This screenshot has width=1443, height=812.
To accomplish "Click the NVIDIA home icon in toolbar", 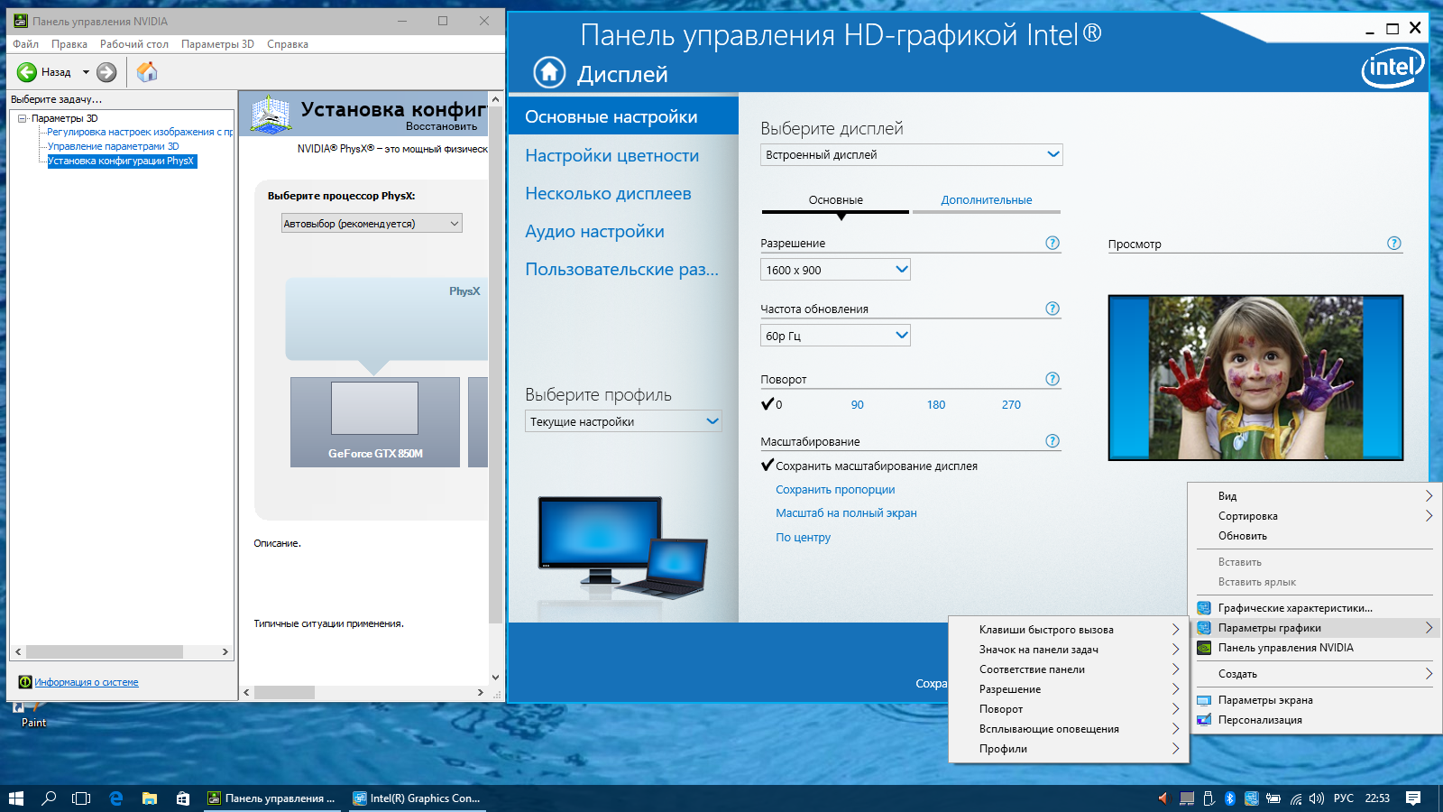I will tap(147, 72).
